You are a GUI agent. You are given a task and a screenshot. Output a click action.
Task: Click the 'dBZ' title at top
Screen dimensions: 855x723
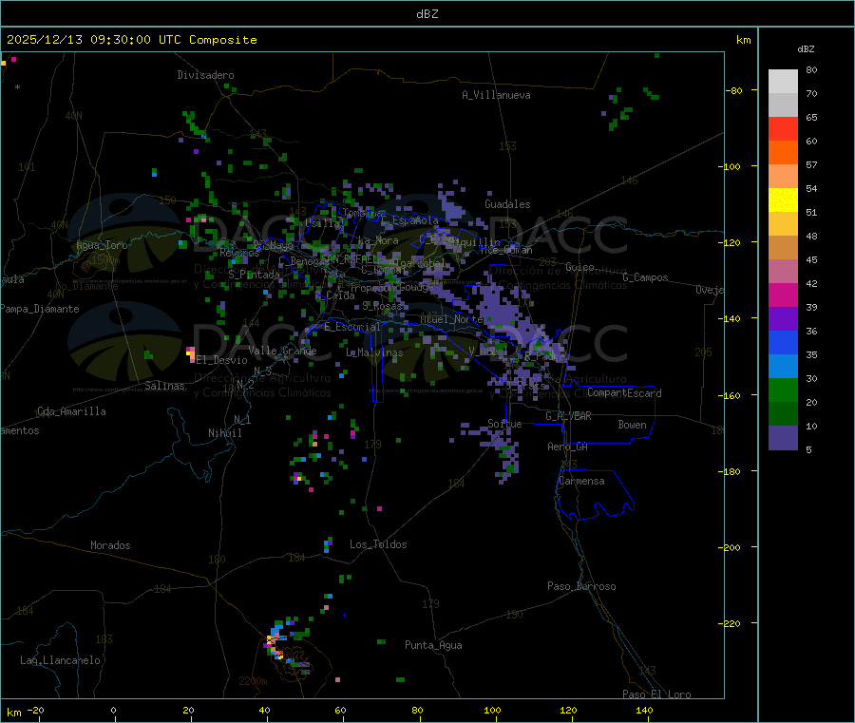point(427,14)
